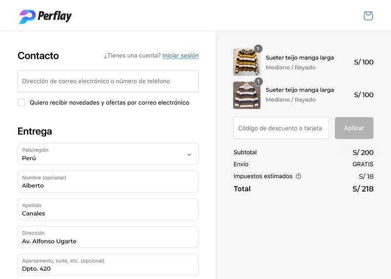Click the Dirección address field
The image size is (391, 279).
pos(108,237)
